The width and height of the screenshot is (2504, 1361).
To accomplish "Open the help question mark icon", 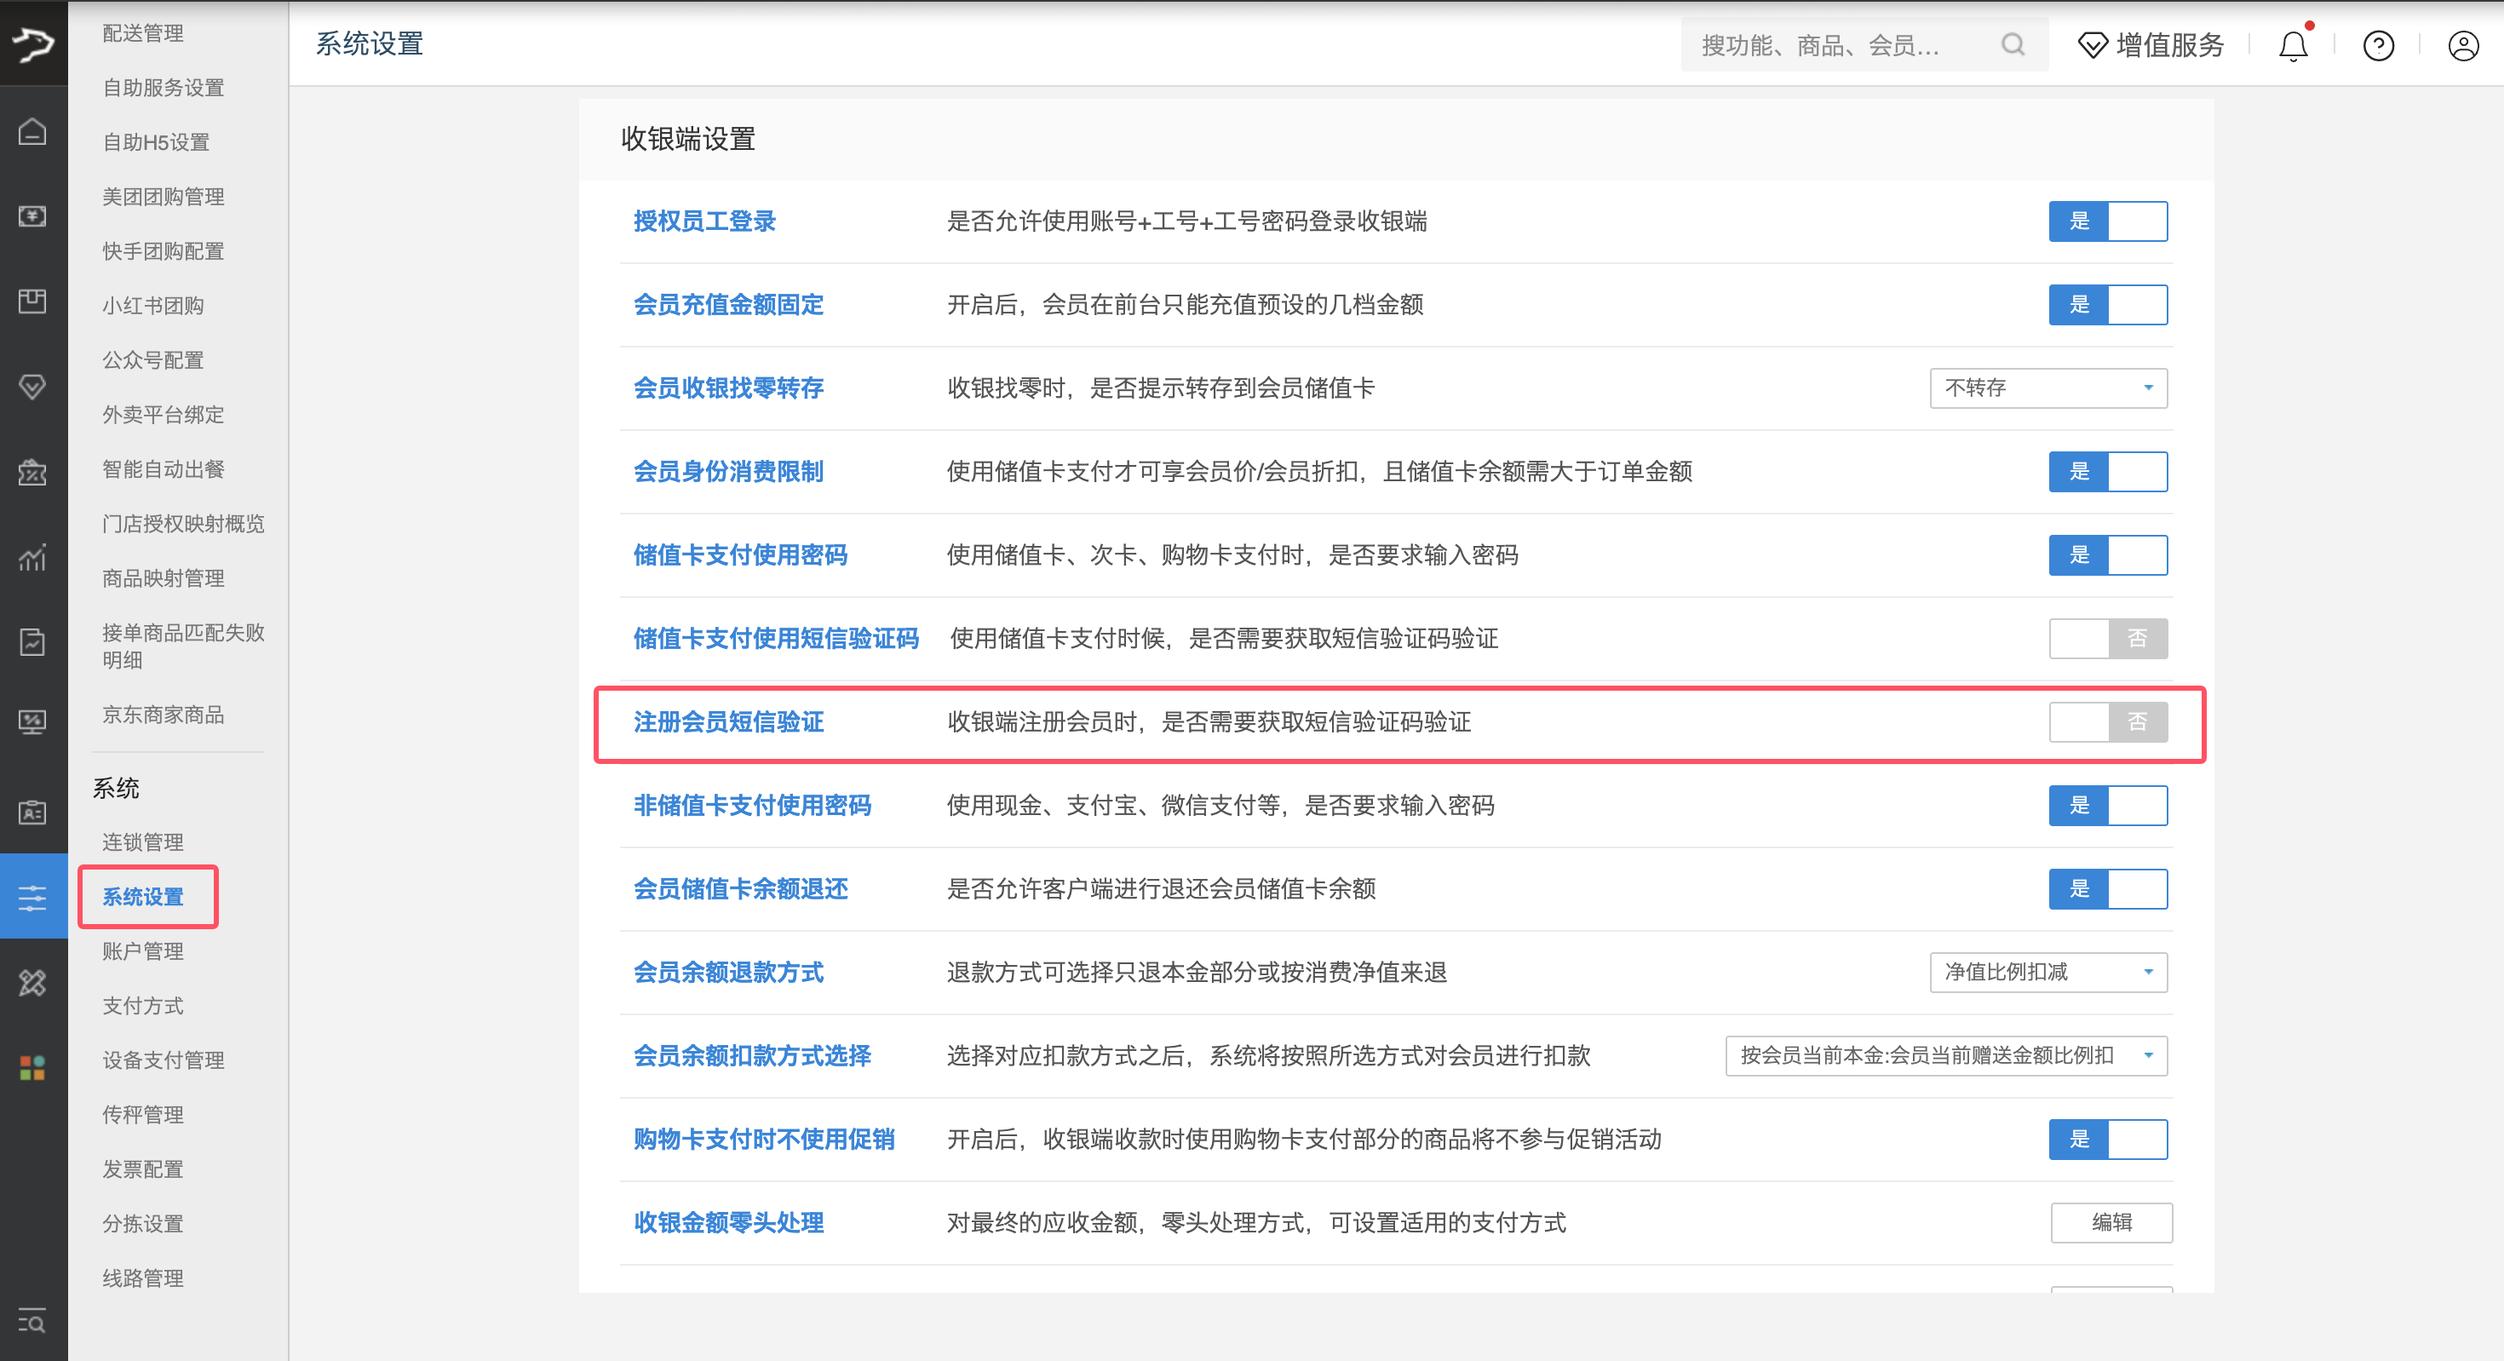I will tap(2379, 46).
